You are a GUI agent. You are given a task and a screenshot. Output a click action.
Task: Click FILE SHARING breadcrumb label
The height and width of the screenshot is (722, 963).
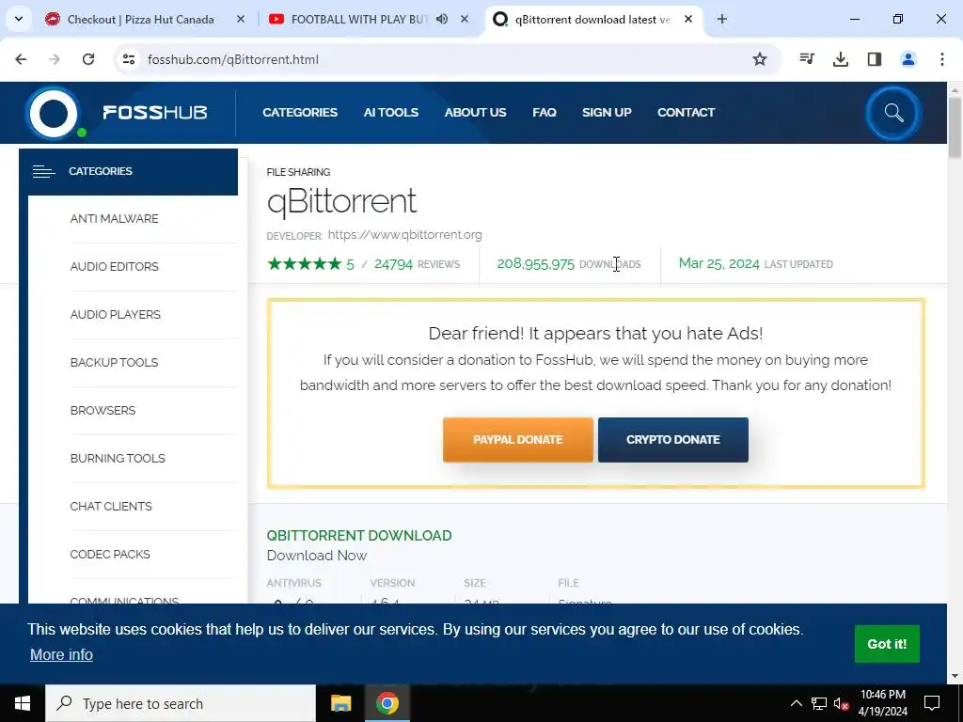pyautogui.click(x=298, y=172)
